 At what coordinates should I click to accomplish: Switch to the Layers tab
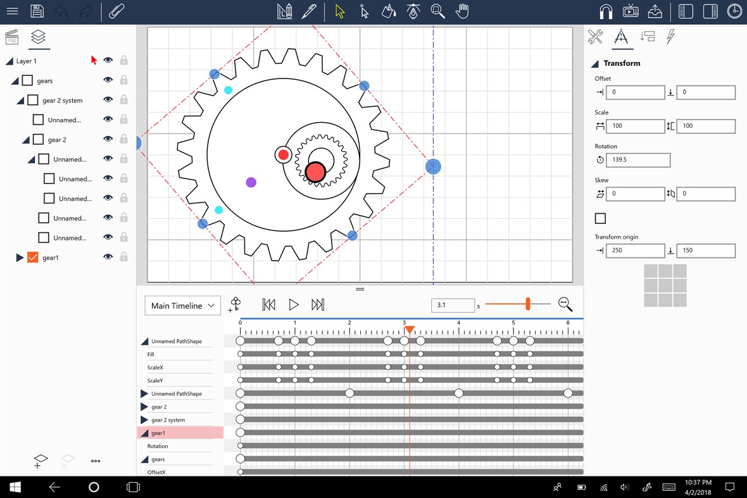point(38,37)
